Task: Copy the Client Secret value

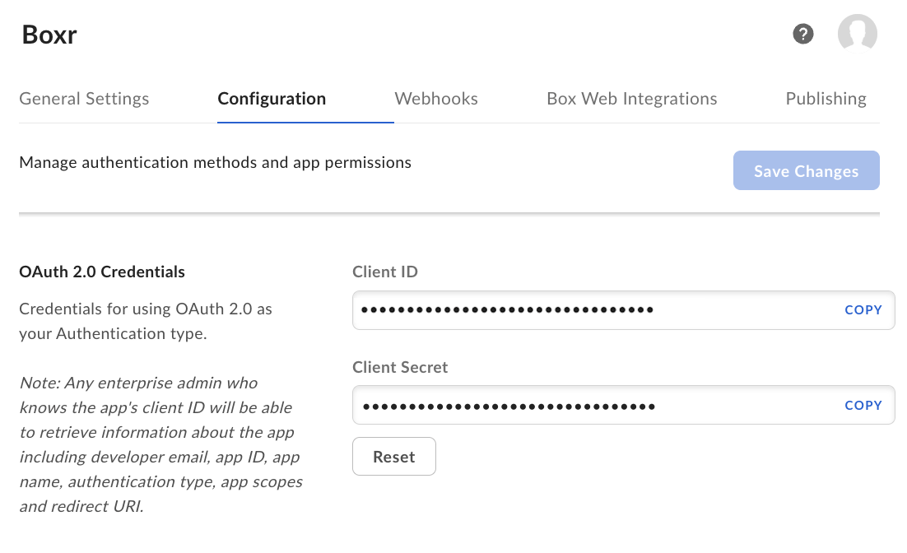Action: coord(863,406)
